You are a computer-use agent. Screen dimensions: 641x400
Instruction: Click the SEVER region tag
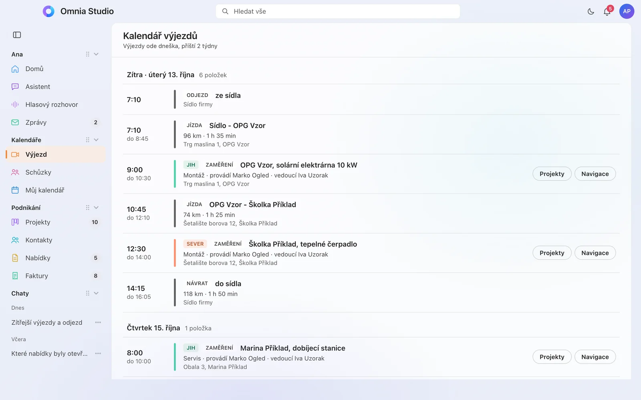tap(195, 244)
